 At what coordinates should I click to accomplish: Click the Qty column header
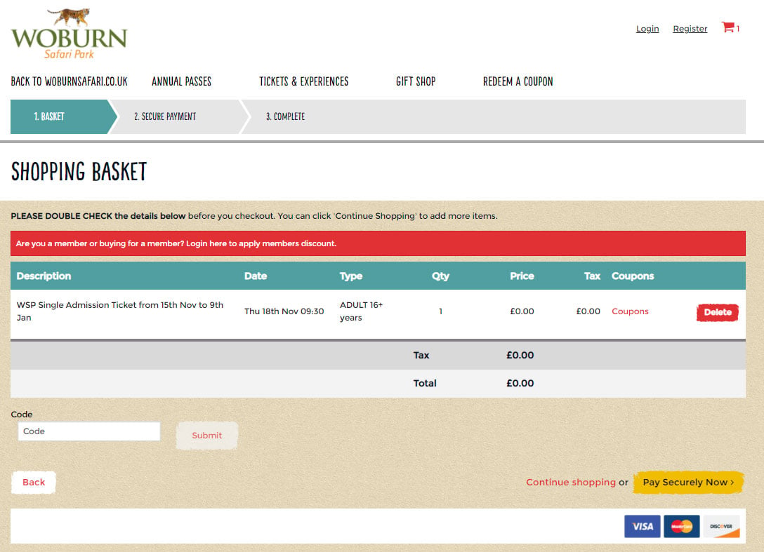click(440, 276)
